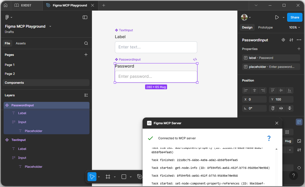Select the Move tool in the bottom toolbar
305x187 pixels.
pos(92,177)
